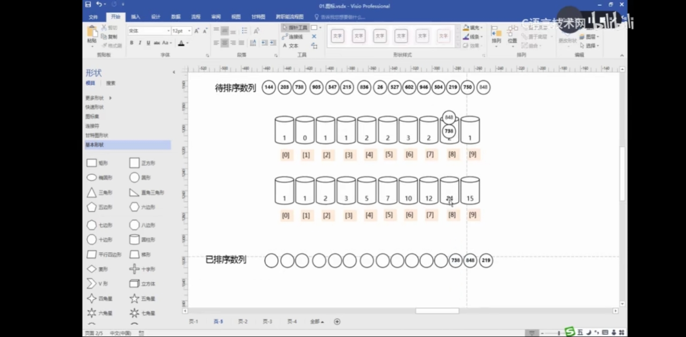Add a new page with the plus button
686x337 pixels.
coord(337,322)
